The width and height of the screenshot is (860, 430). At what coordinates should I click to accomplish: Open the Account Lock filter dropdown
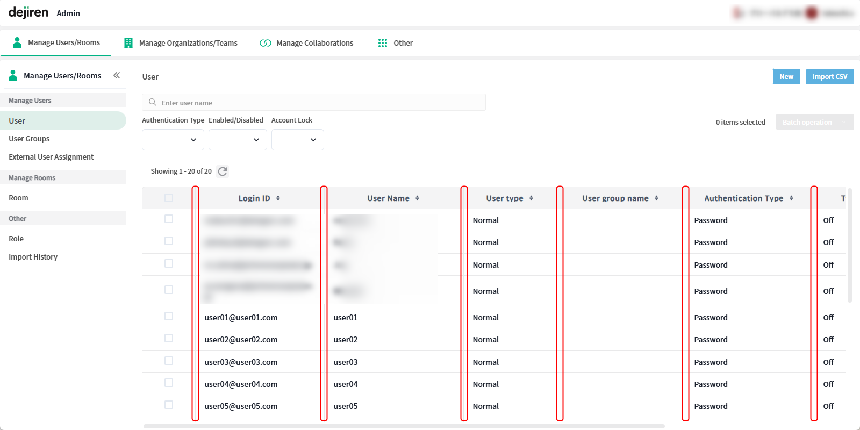(x=297, y=140)
